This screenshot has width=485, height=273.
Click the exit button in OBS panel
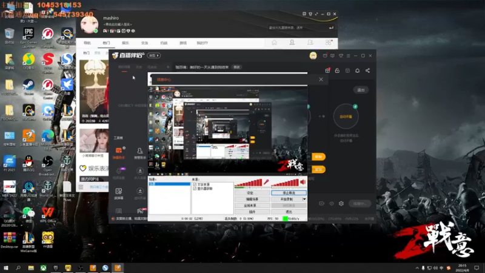(x=289, y=212)
